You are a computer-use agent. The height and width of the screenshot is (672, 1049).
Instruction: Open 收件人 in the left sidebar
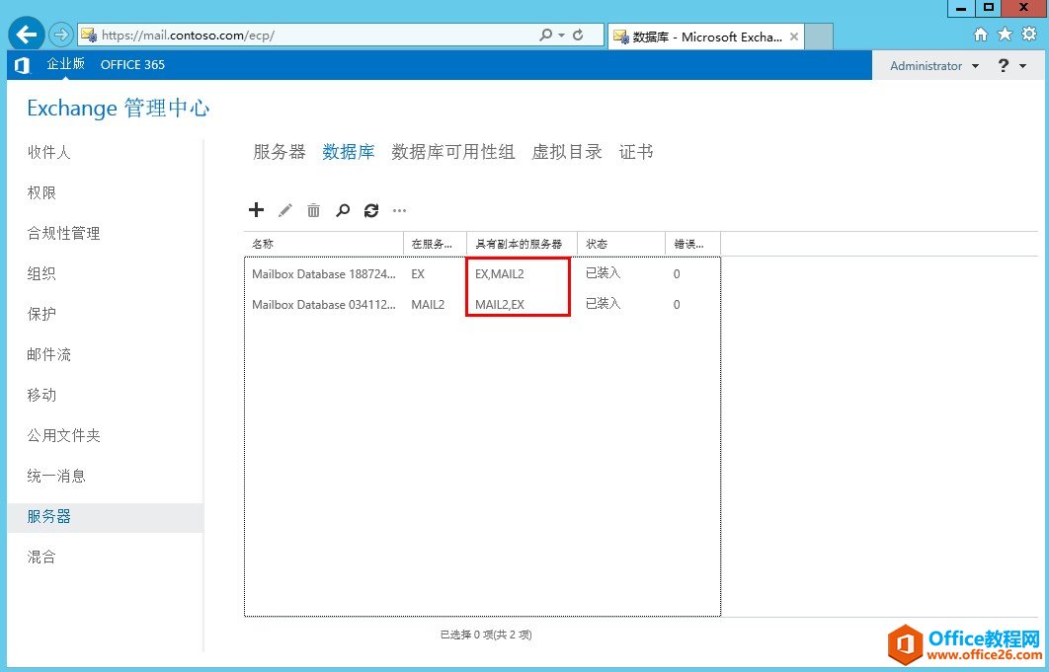(x=46, y=151)
